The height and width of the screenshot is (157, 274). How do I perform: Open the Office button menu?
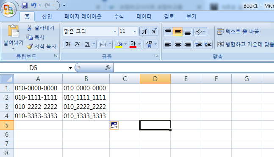point(8,9)
